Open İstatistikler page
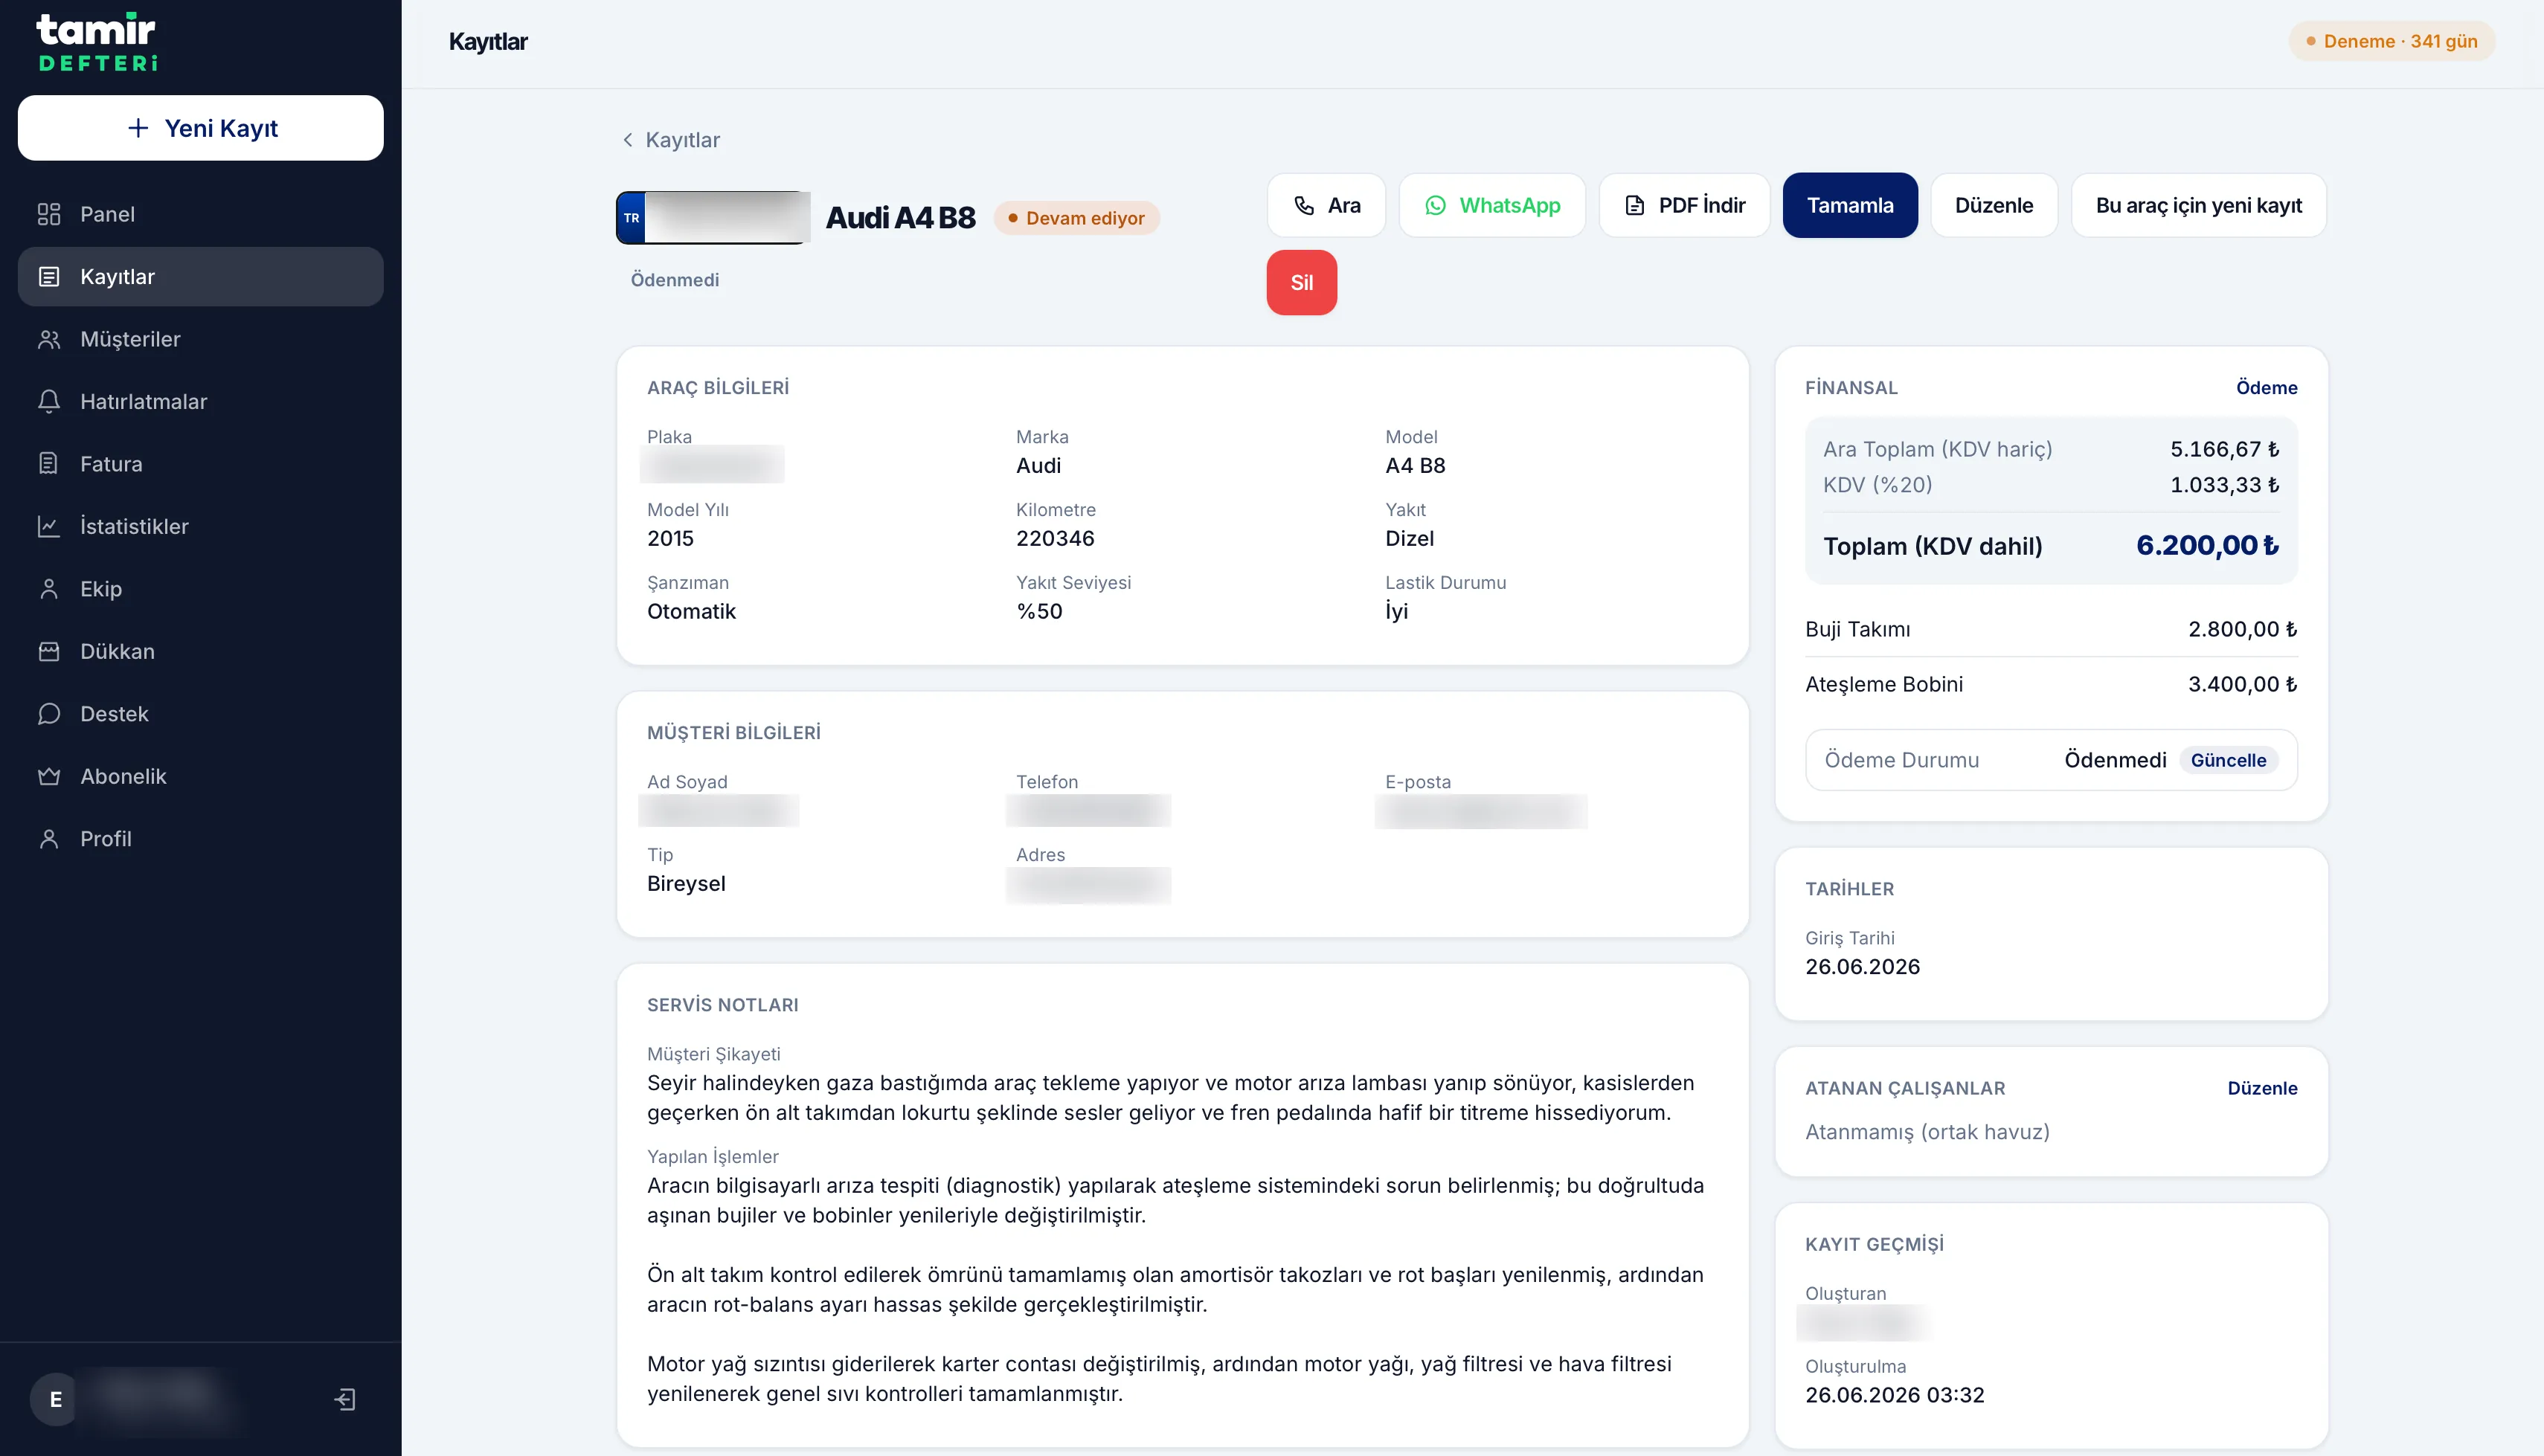 coord(200,526)
